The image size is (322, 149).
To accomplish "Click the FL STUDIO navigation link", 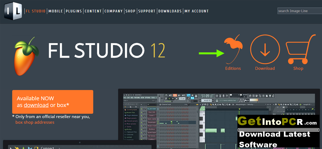I will 35,11.
